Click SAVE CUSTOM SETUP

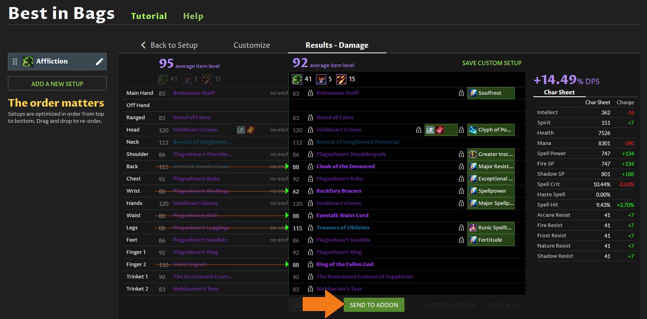pos(492,63)
